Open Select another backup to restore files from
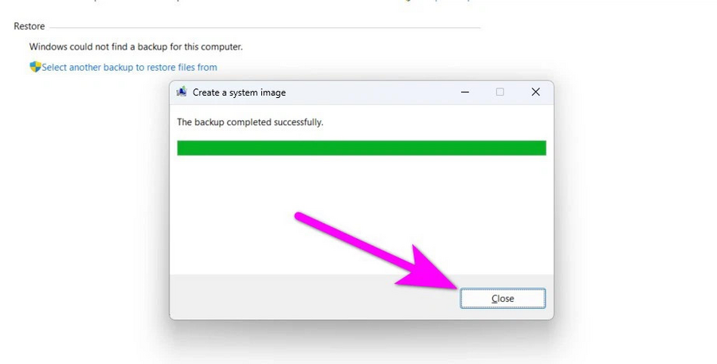 click(x=129, y=67)
